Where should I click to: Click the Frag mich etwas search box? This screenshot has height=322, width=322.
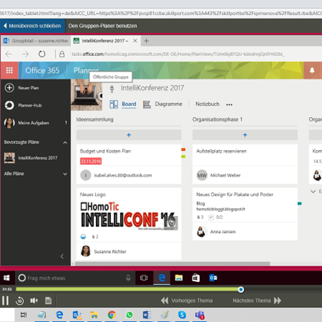(75, 278)
